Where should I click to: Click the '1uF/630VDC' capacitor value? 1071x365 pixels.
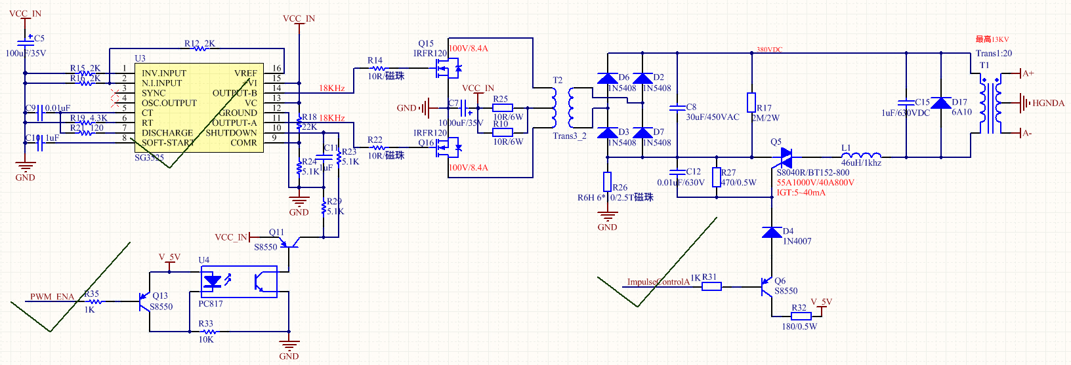coord(906,113)
